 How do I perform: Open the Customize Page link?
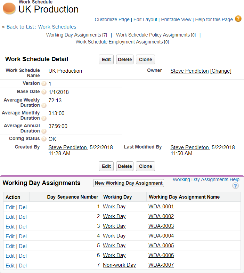coord(112,19)
